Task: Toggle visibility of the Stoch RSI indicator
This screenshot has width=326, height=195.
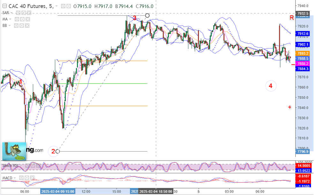Action: point(27,166)
